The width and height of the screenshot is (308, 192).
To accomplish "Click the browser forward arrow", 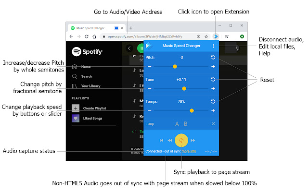I will tap(79, 36).
